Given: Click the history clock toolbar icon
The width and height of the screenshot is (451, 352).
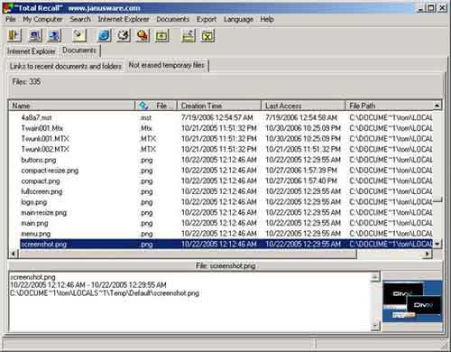Looking at the screenshot, I should [124, 35].
